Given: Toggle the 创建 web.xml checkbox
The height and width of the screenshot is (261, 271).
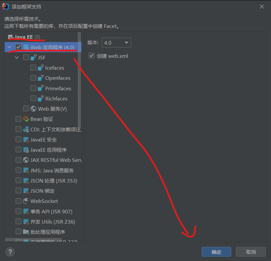Looking at the screenshot, I should click(x=91, y=56).
